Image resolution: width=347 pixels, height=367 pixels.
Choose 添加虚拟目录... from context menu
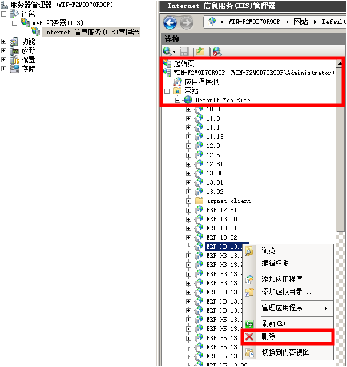coord(288,292)
